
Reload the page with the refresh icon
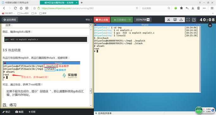click(x=15, y=8)
